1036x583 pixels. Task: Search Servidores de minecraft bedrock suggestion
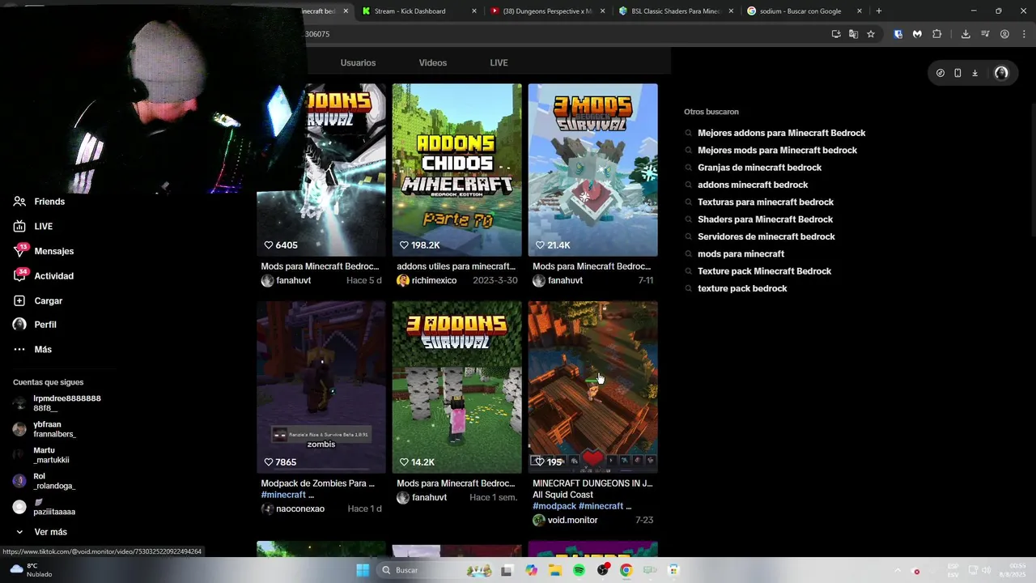[766, 236]
